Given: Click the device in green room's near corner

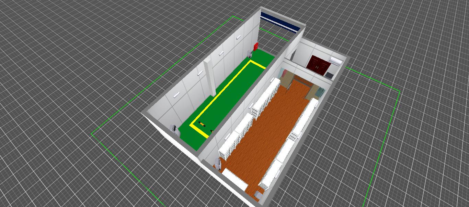Looking at the screenshot, I should pyautogui.click(x=175, y=129).
